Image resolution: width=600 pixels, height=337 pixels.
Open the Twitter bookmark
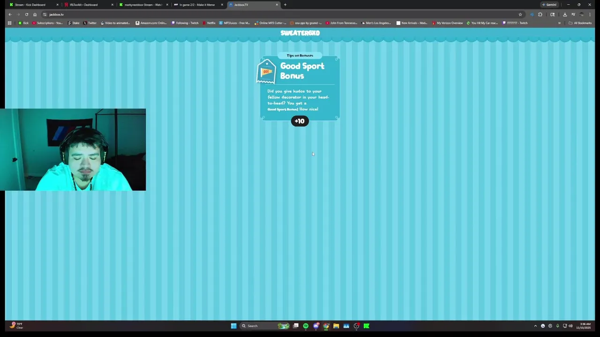(x=90, y=23)
